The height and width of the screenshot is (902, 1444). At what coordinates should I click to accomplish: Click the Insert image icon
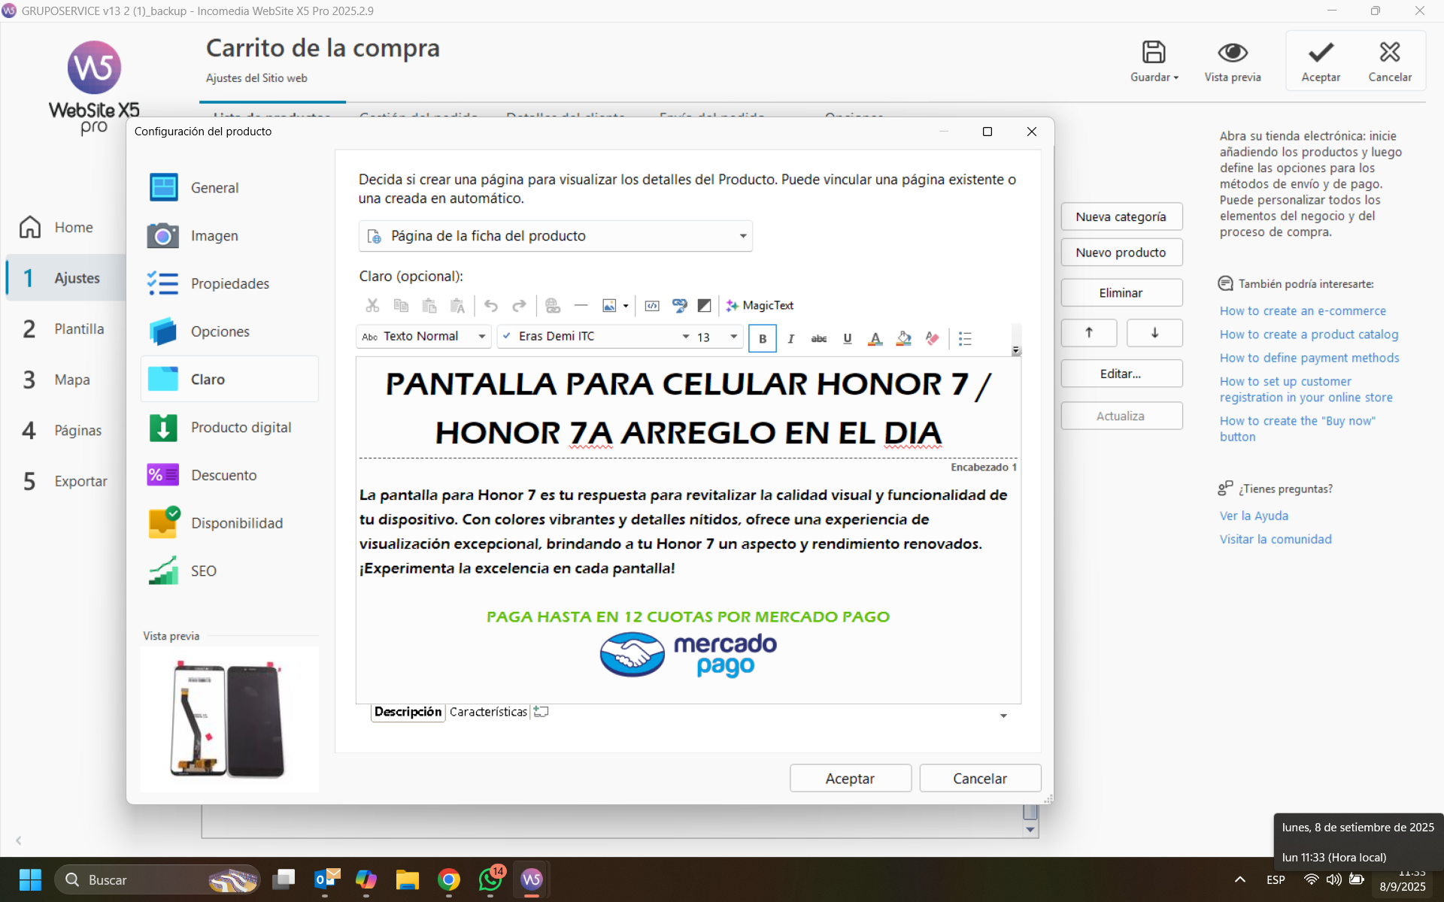point(609,305)
